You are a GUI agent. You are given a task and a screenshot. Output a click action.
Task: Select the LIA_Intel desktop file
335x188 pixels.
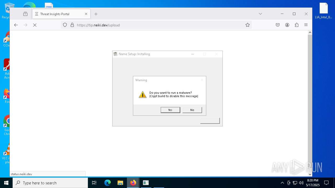click(x=323, y=11)
